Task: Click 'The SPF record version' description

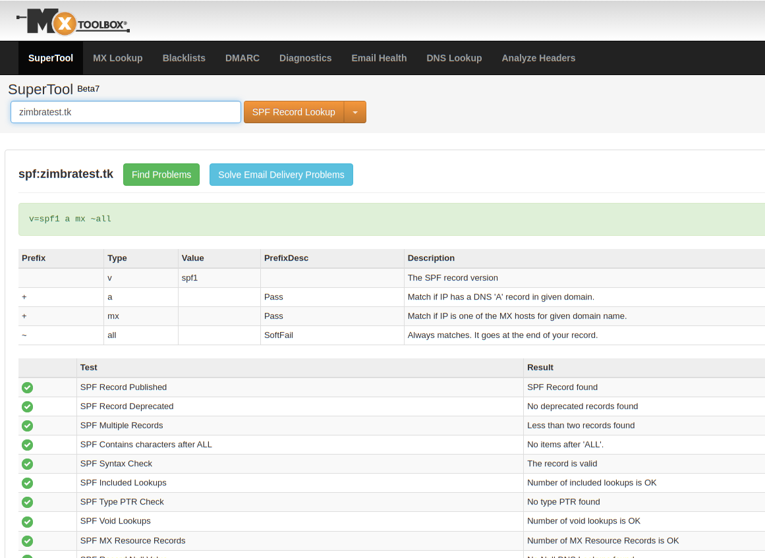Action: tap(453, 278)
